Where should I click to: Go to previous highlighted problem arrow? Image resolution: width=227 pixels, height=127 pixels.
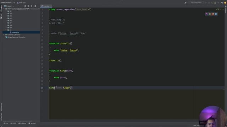point(221,10)
